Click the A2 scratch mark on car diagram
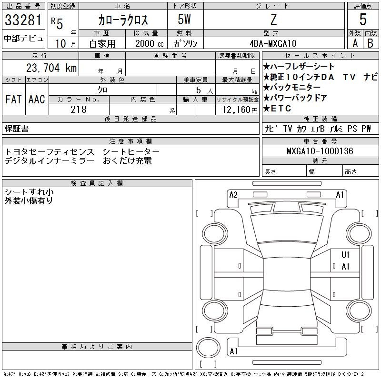 (233, 195)
